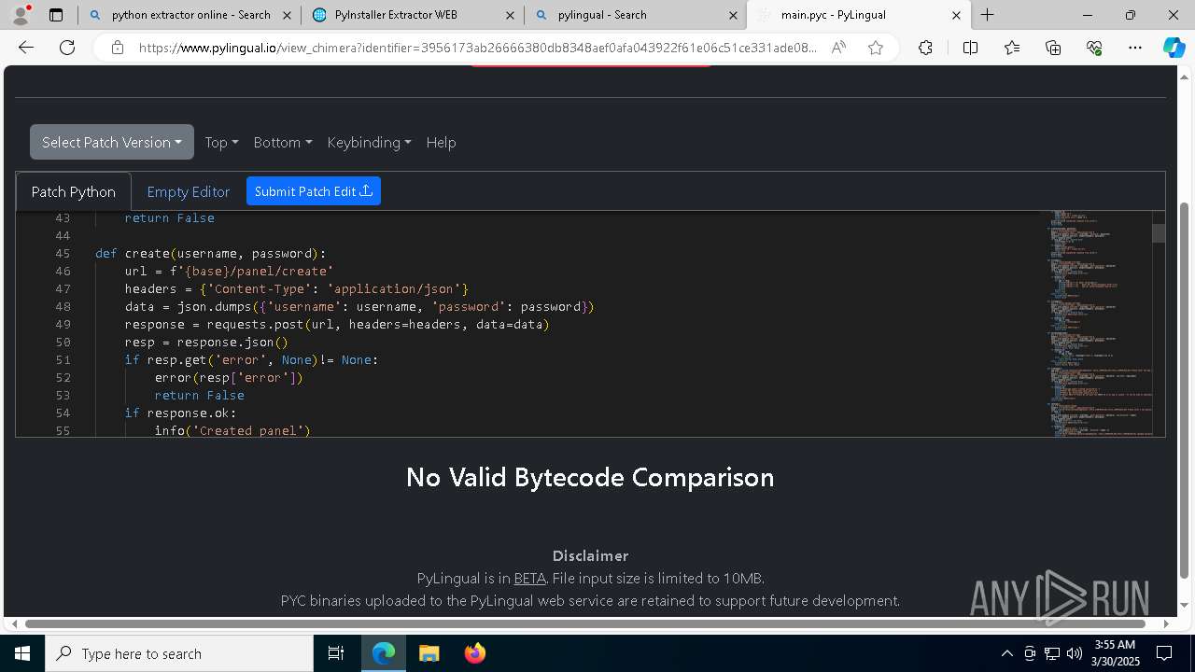Image resolution: width=1195 pixels, height=672 pixels.
Task: Open Split screen icon
Action: pos(970,48)
